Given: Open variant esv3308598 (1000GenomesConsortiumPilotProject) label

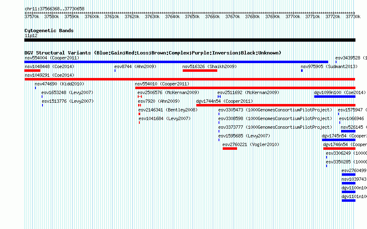Looking at the screenshot, I should [x=275, y=118].
